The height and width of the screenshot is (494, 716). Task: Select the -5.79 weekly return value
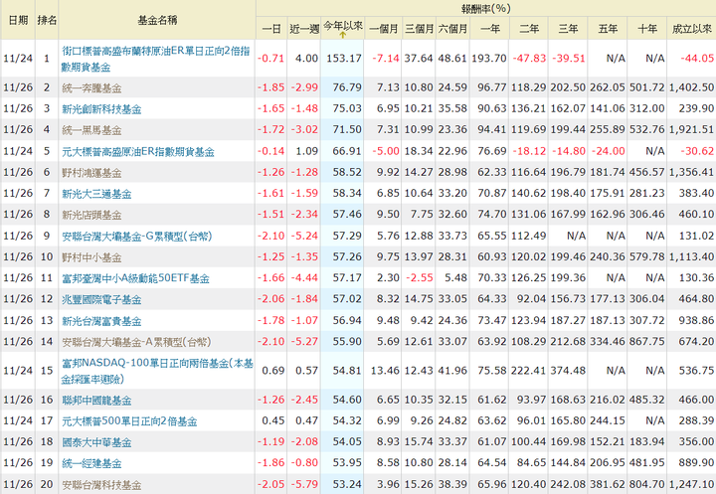click(304, 484)
